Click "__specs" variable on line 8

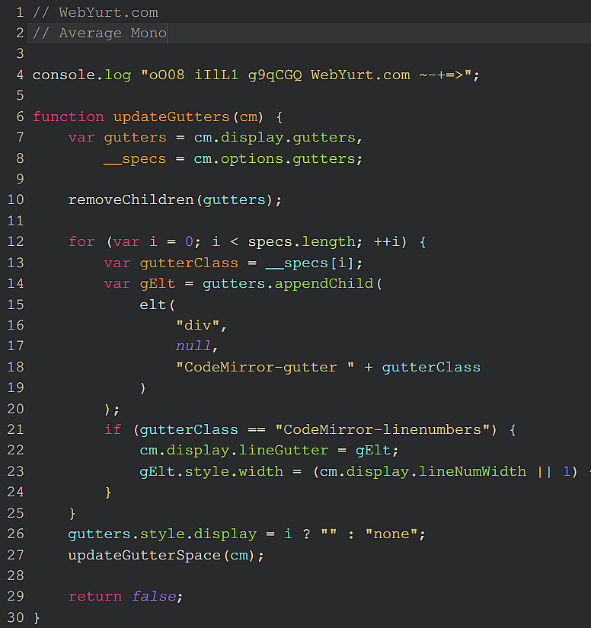(x=135, y=158)
